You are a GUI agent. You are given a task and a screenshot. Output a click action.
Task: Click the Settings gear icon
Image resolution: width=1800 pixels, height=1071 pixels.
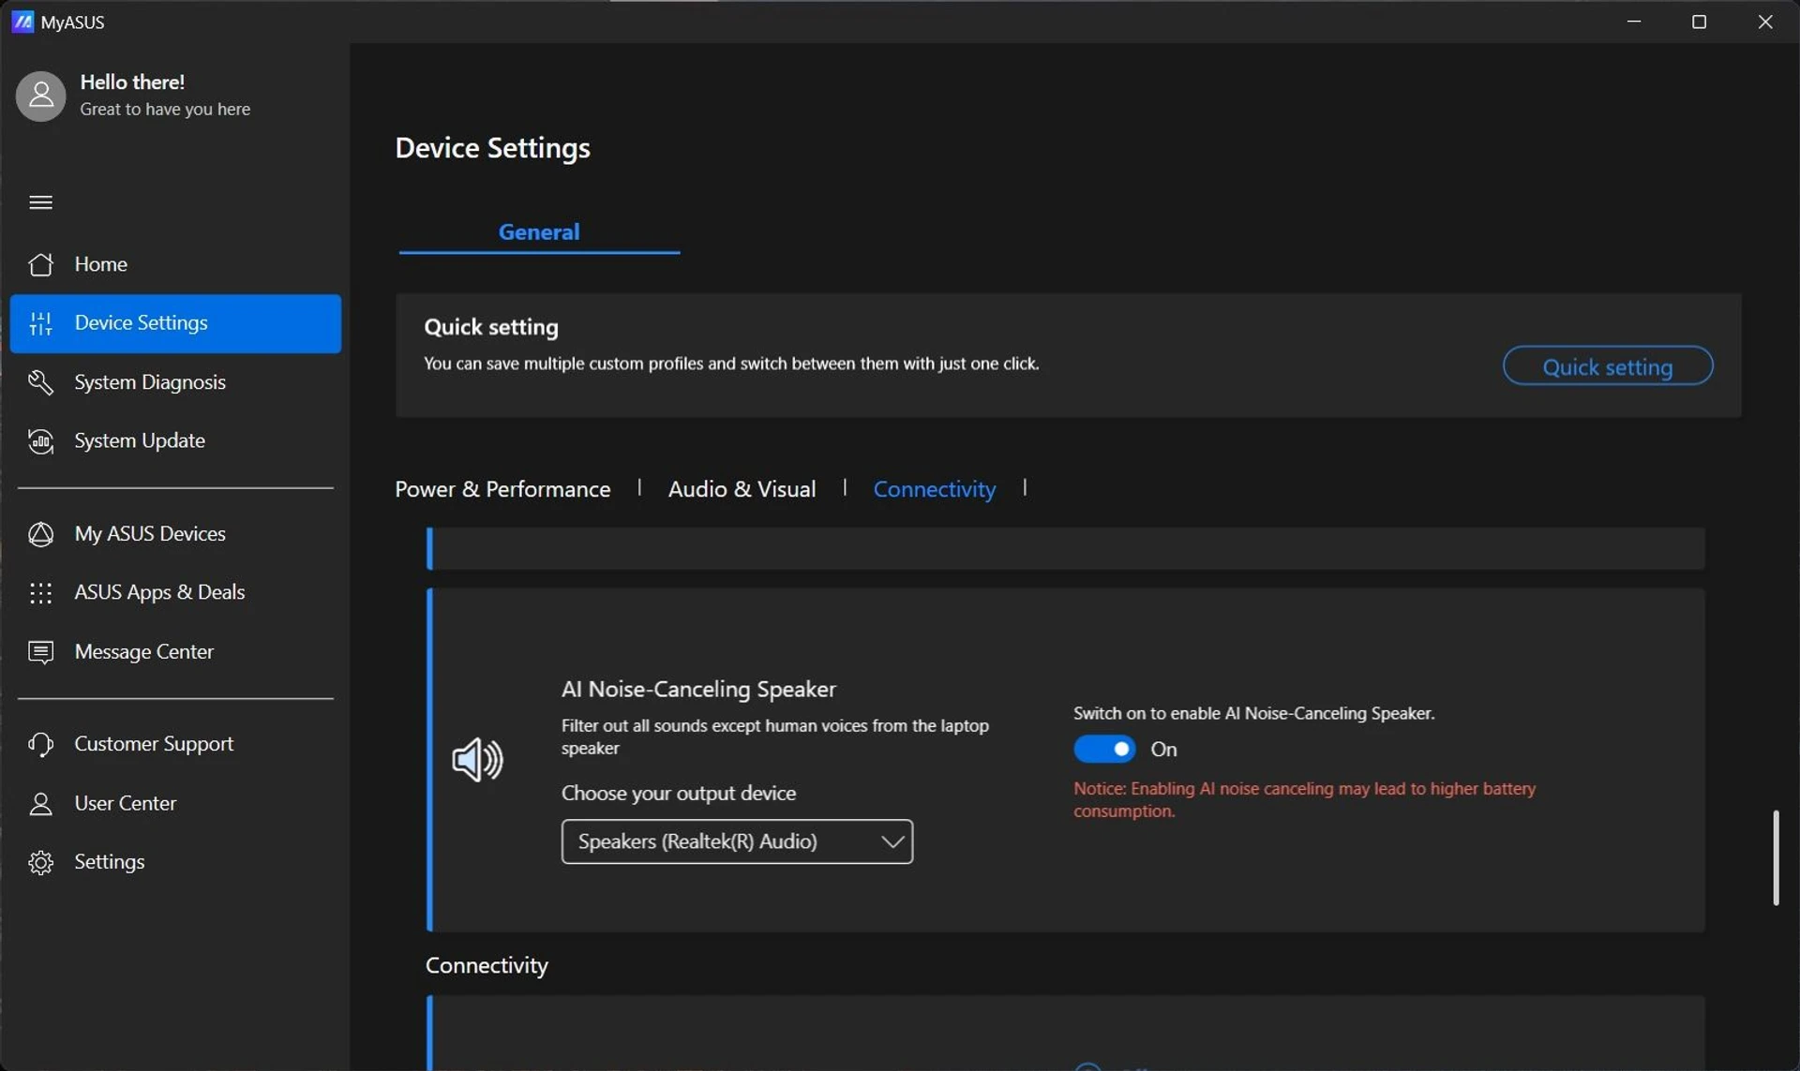pos(40,862)
